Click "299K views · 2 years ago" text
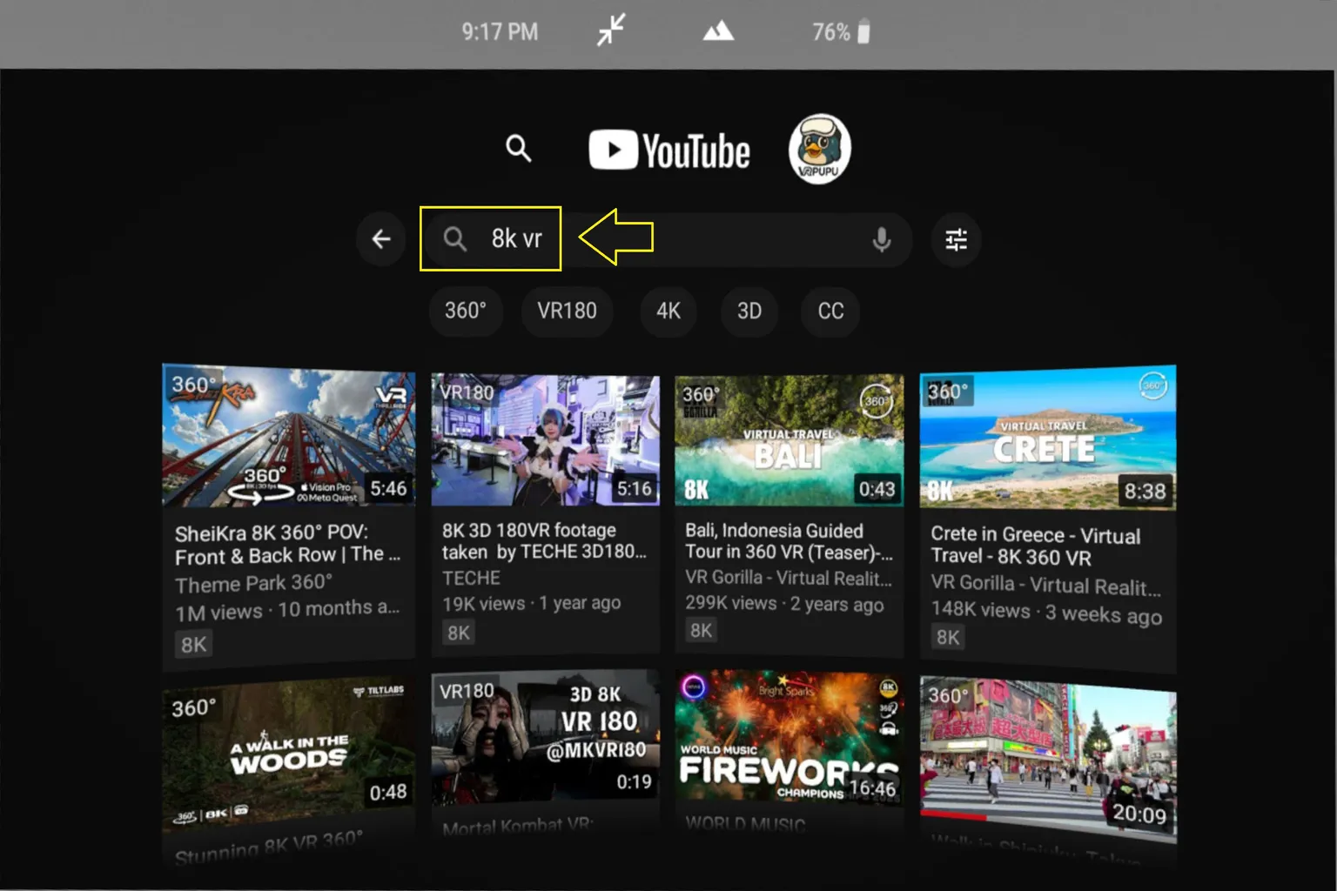1337x891 pixels. [784, 603]
